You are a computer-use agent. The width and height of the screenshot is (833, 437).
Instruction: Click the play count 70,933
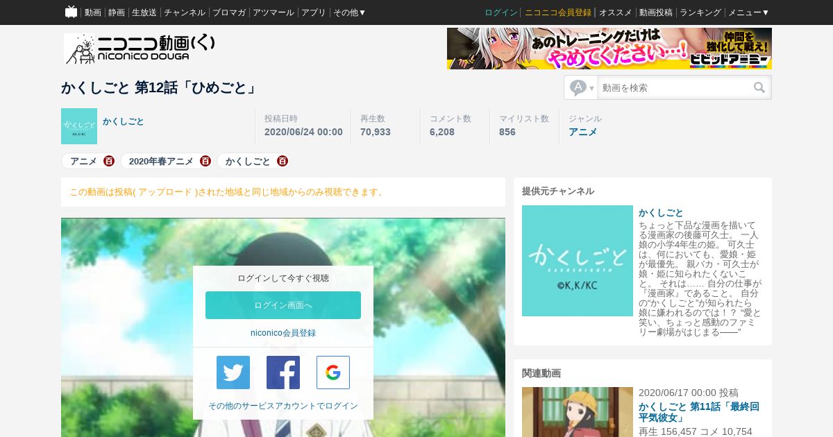pos(376,132)
